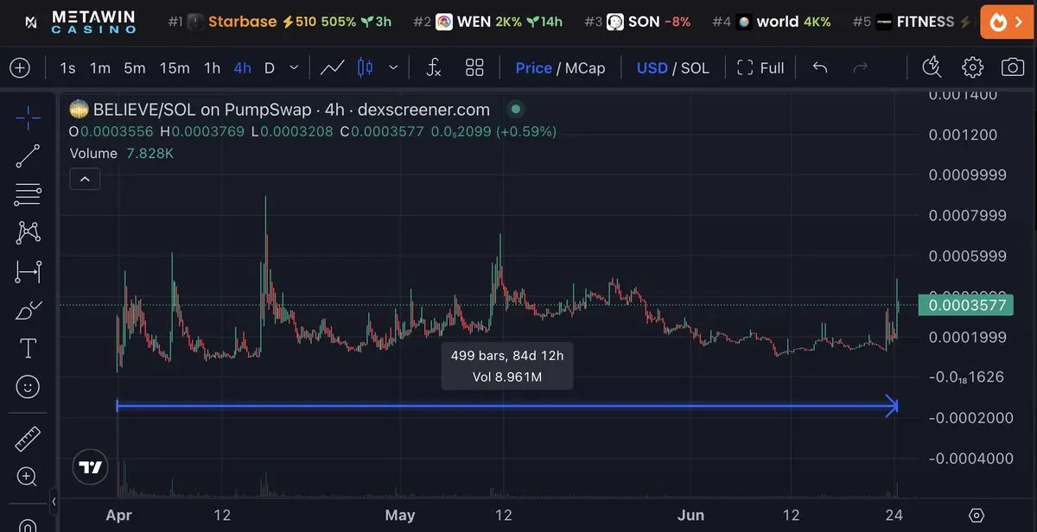Click the May label on time axis
Image resolution: width=1037 pixels, height=532 pixels.
399,516
